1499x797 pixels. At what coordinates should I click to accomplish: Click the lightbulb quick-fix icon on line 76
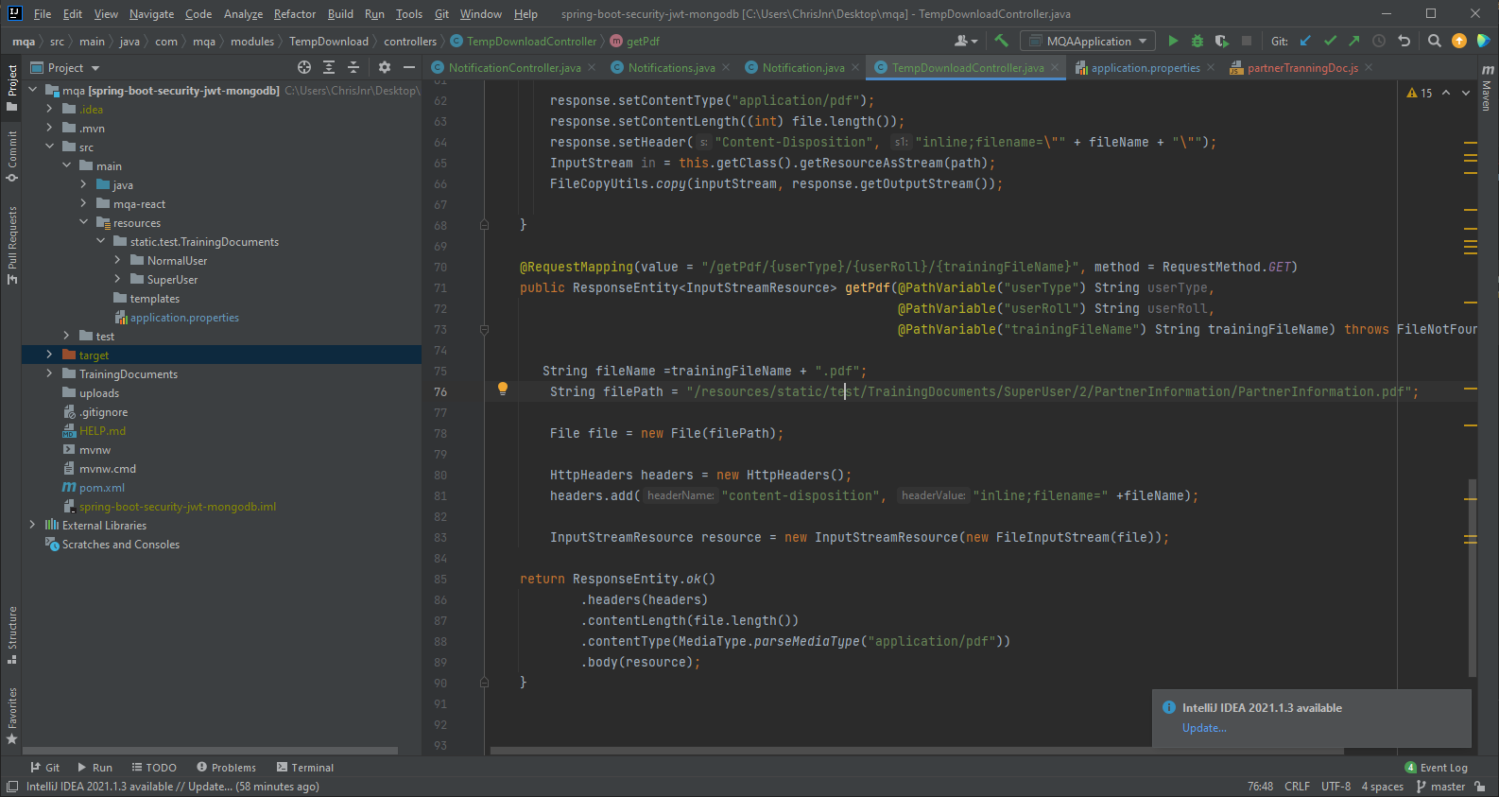tap(503, 389)
